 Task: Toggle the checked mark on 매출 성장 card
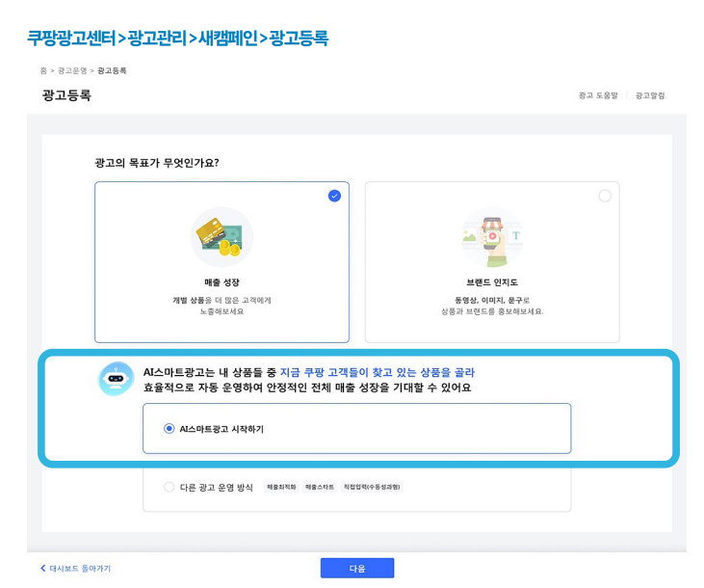(x=334, y=196)
